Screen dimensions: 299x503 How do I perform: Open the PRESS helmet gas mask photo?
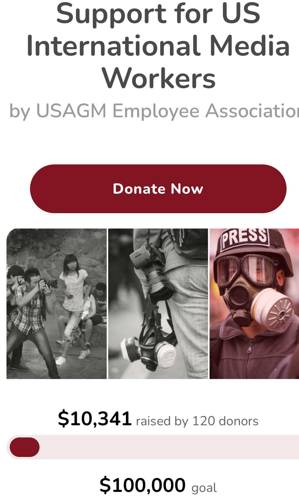pos(254,304)
